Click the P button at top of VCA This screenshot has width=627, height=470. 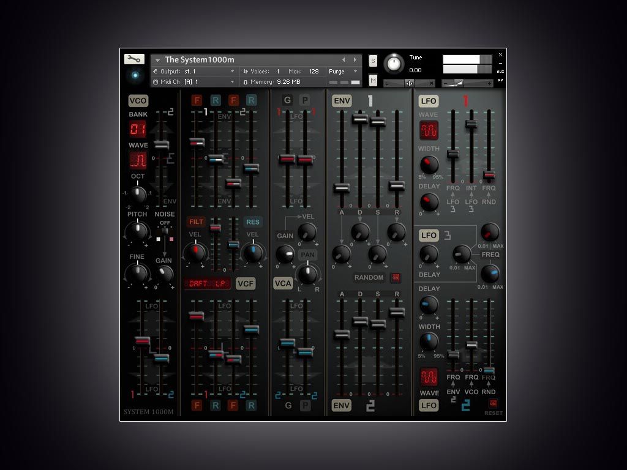coord(305,100)
